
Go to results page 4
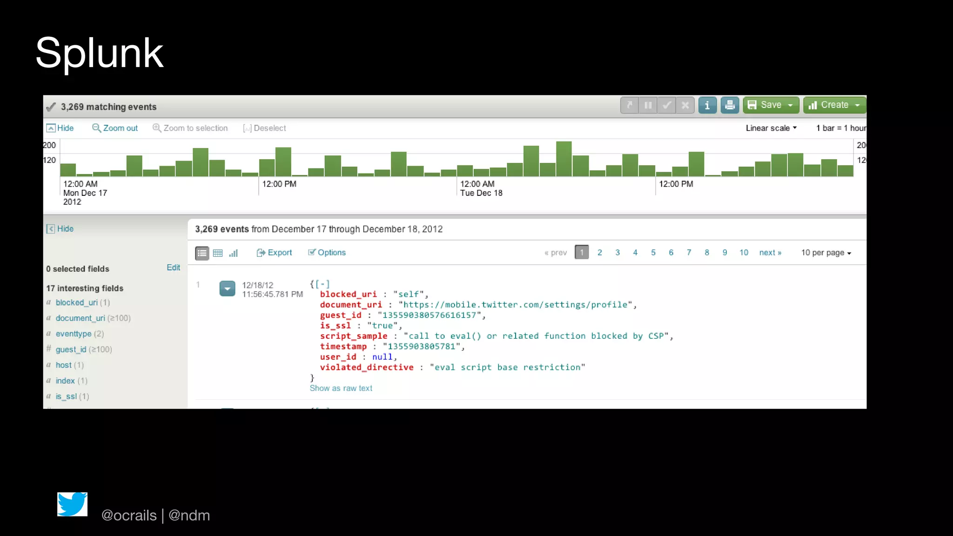[635, 253]
